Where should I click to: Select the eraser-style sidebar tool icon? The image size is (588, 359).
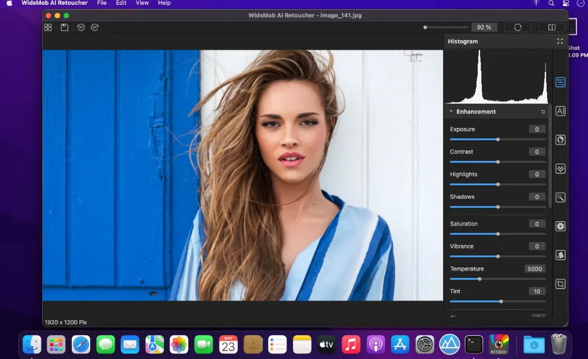point(560,255)
